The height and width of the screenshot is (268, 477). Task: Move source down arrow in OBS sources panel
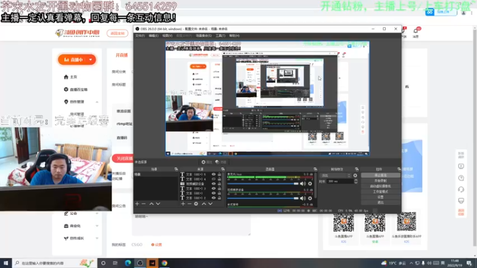click(x=210, y=204)
